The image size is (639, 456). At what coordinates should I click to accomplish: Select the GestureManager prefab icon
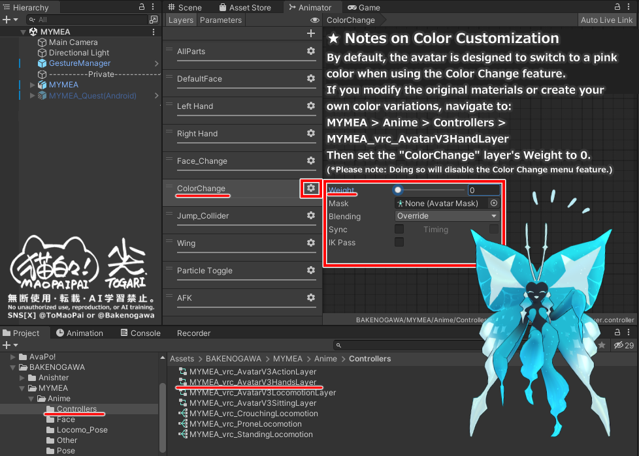tap(42, 63)
